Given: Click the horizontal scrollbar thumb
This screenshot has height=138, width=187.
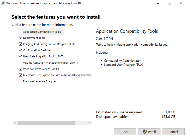Looking at the screenshot, I should [x=46, y=123].
